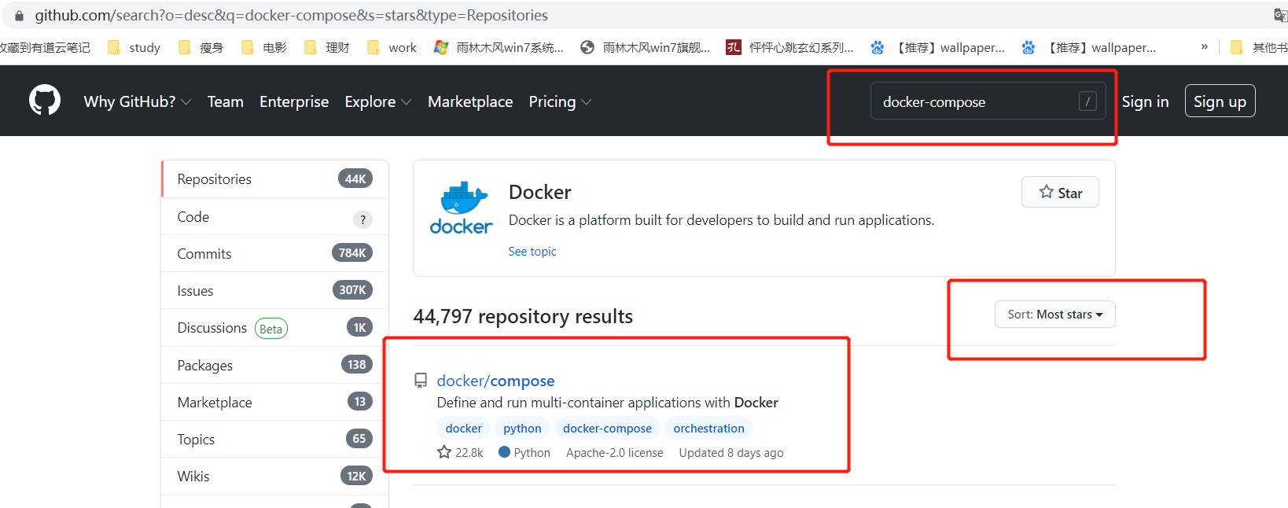Open the 理财 bookmark folder

tap(327, 48)
